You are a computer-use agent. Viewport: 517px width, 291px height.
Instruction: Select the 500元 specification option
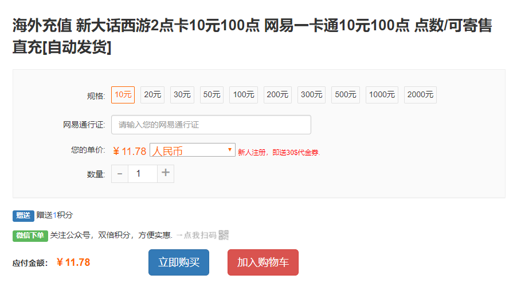click(346, 95)
